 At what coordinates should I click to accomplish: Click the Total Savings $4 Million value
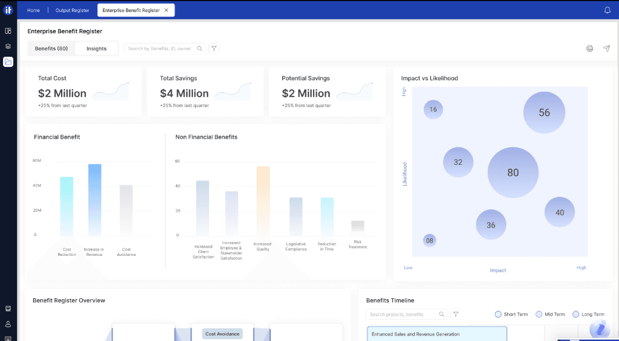point(184,94)
